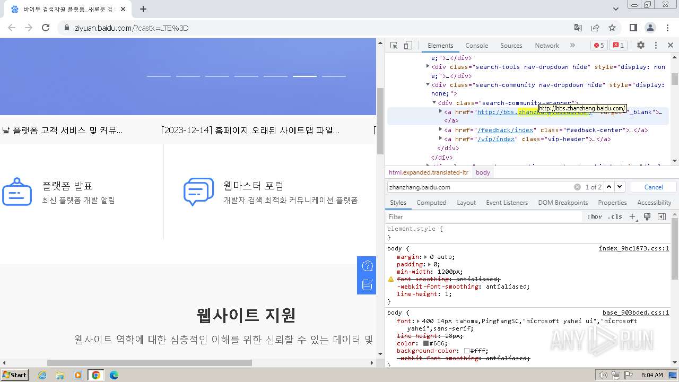Toggle the device toolbar icon in DevTools
679x382 pixels.
(x=408, y=46)
